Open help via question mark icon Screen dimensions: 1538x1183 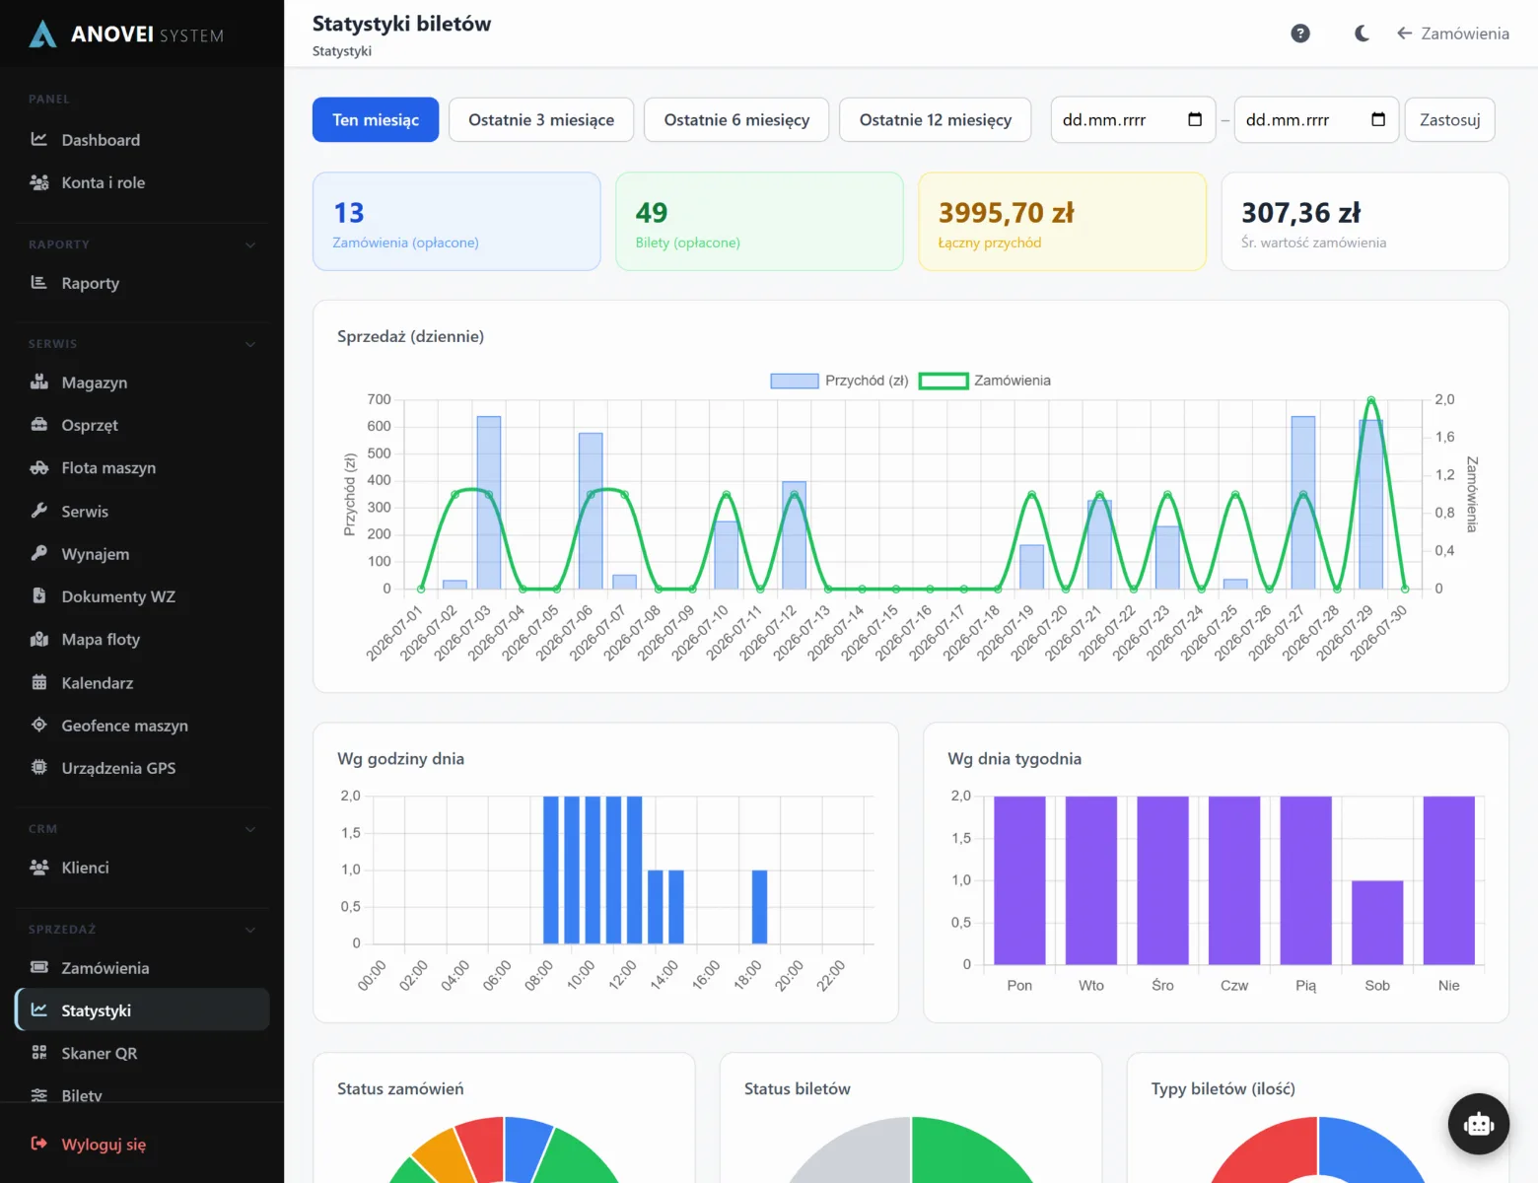tap(1300, 34)
